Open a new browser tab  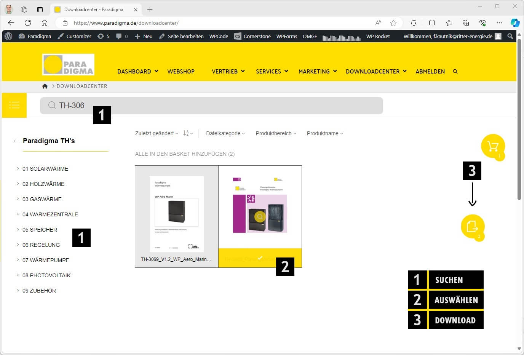[x=150, y=10]
